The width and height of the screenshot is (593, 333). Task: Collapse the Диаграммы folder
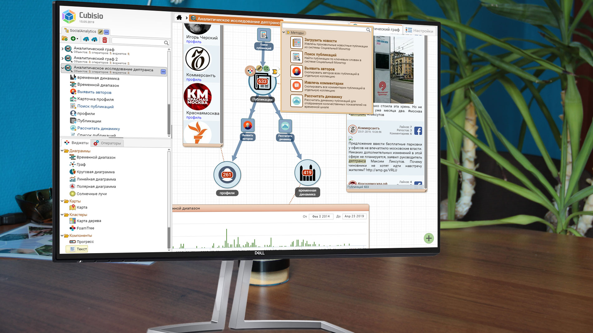62,151
